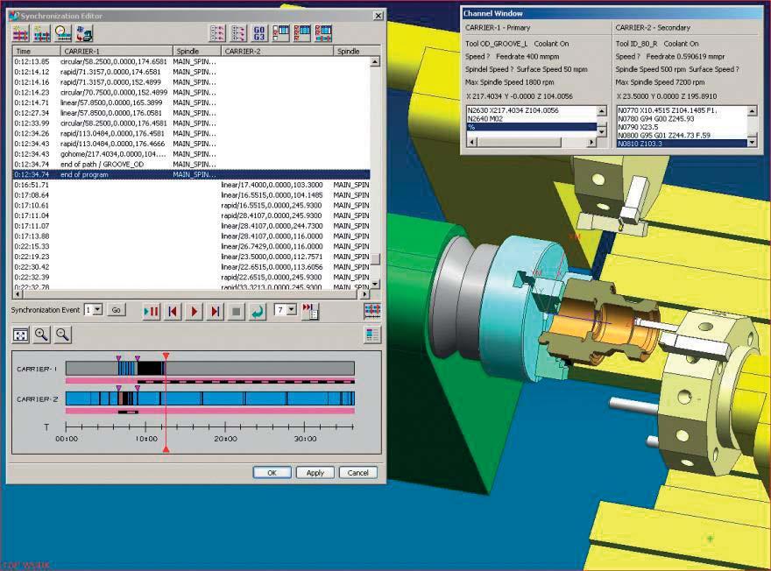Click the single R column layout icon
Image resolution: width=771 pixels, height=571 pixels.
click(280, 33)
